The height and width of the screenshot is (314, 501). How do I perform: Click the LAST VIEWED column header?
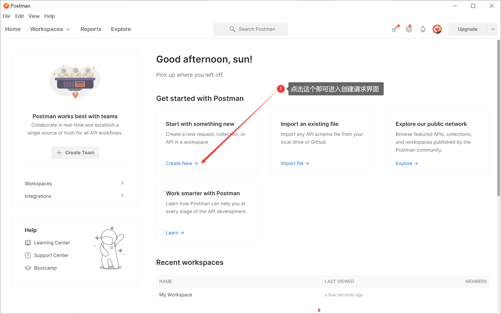coord(339,281)
